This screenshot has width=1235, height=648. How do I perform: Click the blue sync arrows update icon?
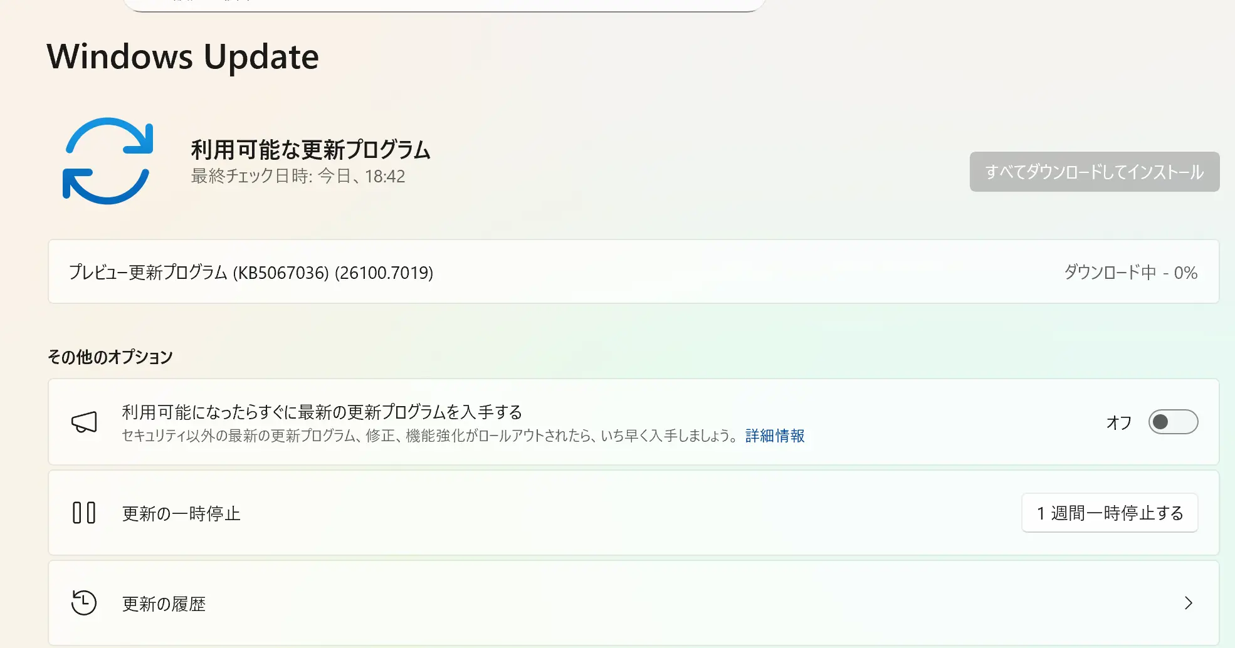(x=108, y=161)
